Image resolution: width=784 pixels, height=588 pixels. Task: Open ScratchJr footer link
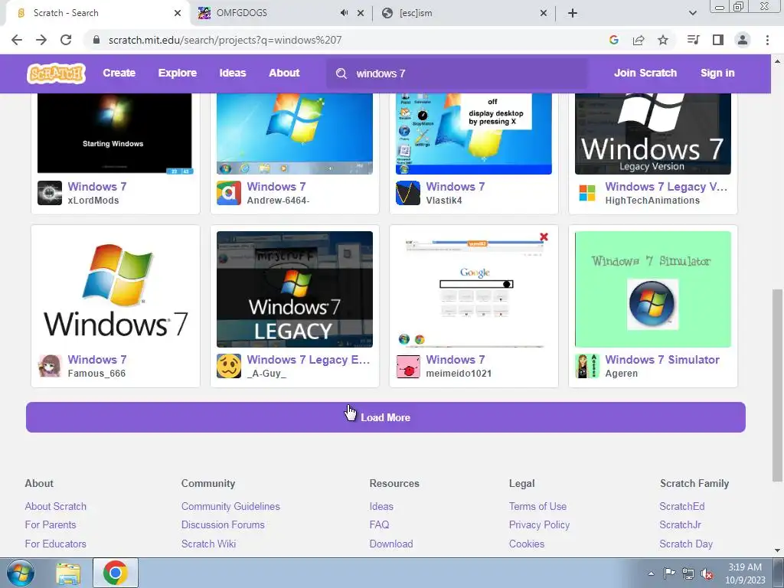pyautogui.click(x=680, y=524)
